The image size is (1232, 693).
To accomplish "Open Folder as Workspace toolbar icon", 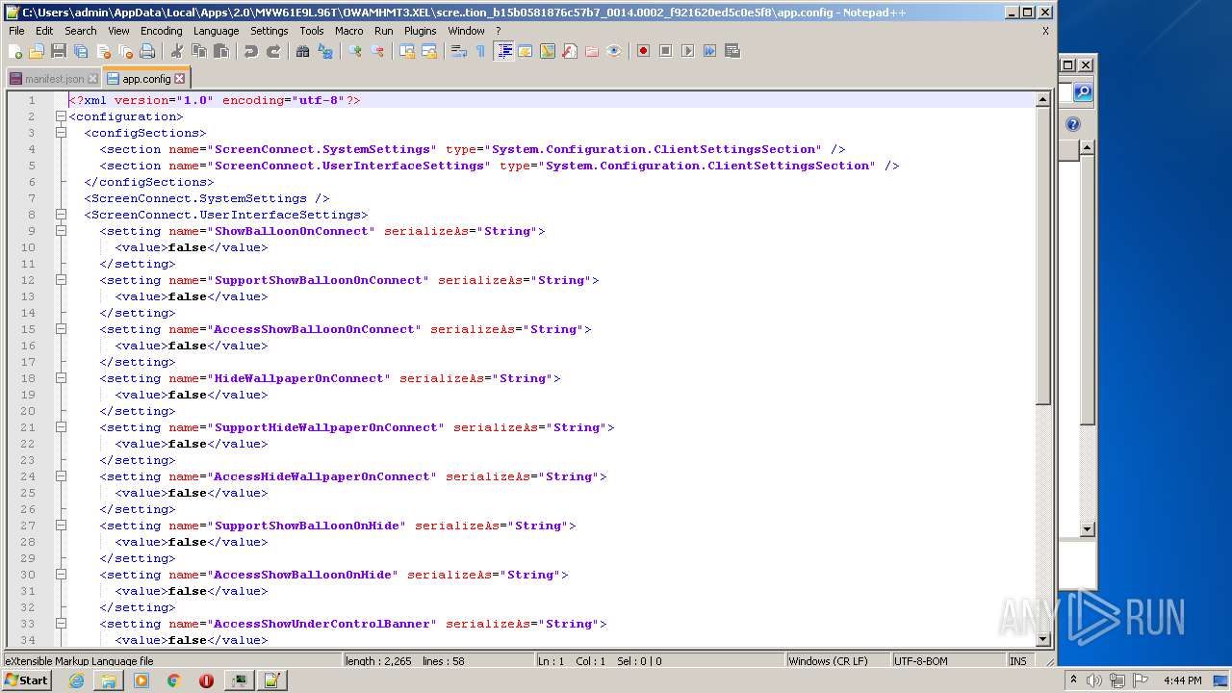I will tap(592, 51).
